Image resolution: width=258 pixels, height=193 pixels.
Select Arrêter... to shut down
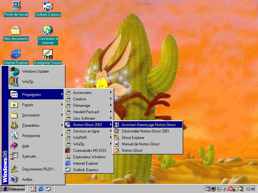(x=36, y=179)
